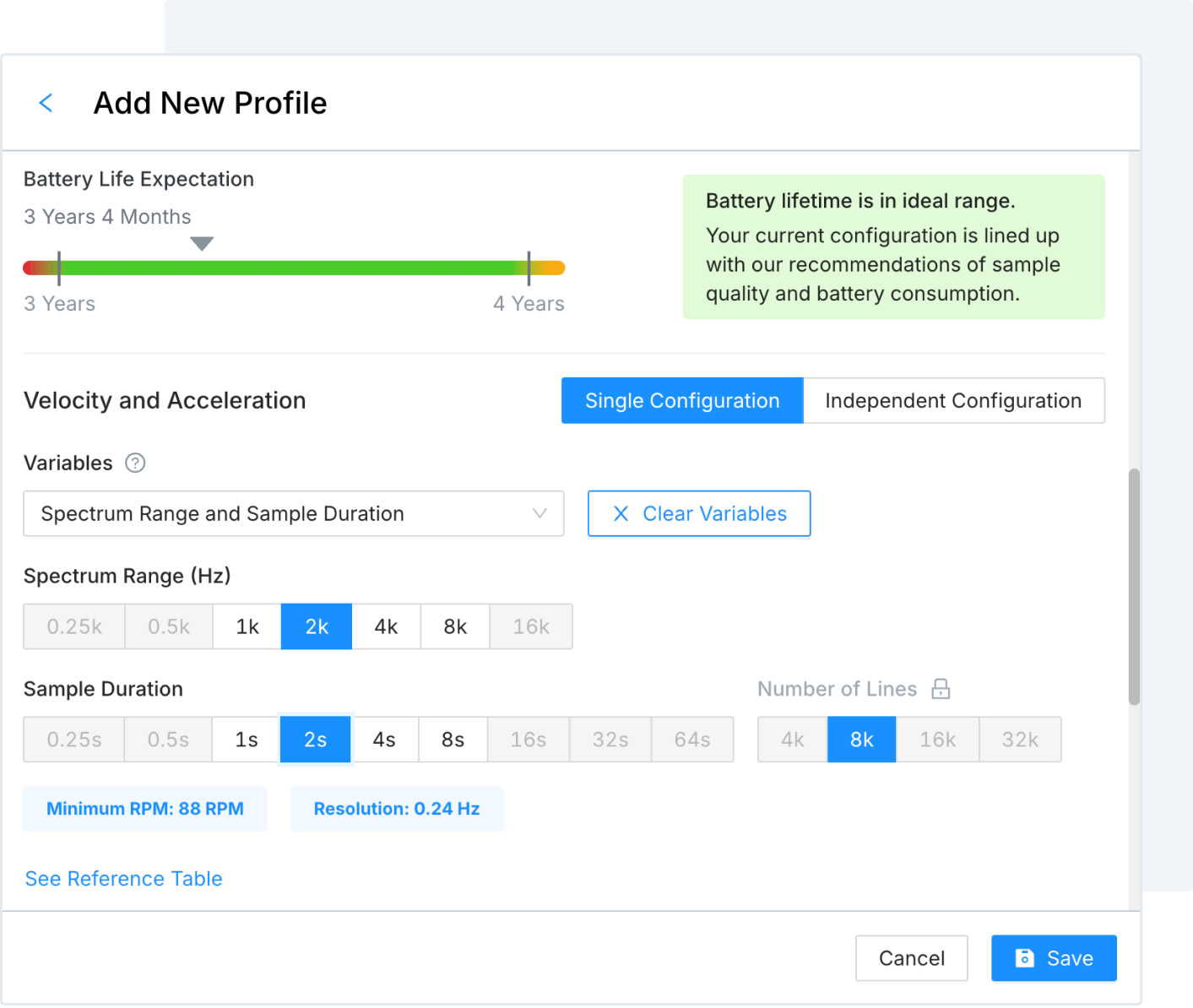Choose 8k spectrum range
The height and width of the screenshot is (1008, 1193).
tap(455, 626)
